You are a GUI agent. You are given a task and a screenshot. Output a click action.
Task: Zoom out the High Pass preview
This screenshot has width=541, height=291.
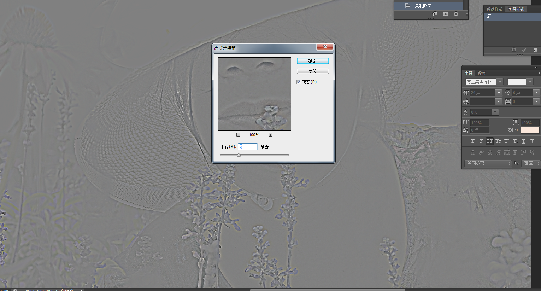[x=238, y=135]
